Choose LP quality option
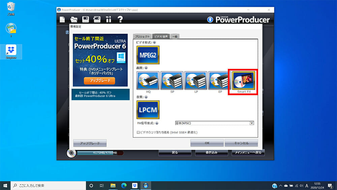Viewport: 337px width, 190px height. pos(196,80)
